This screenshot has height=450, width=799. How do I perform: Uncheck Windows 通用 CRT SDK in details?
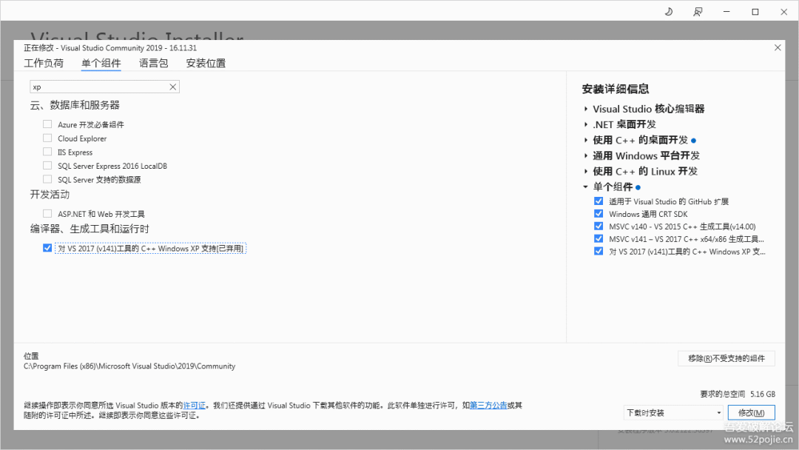click(599, 214)
